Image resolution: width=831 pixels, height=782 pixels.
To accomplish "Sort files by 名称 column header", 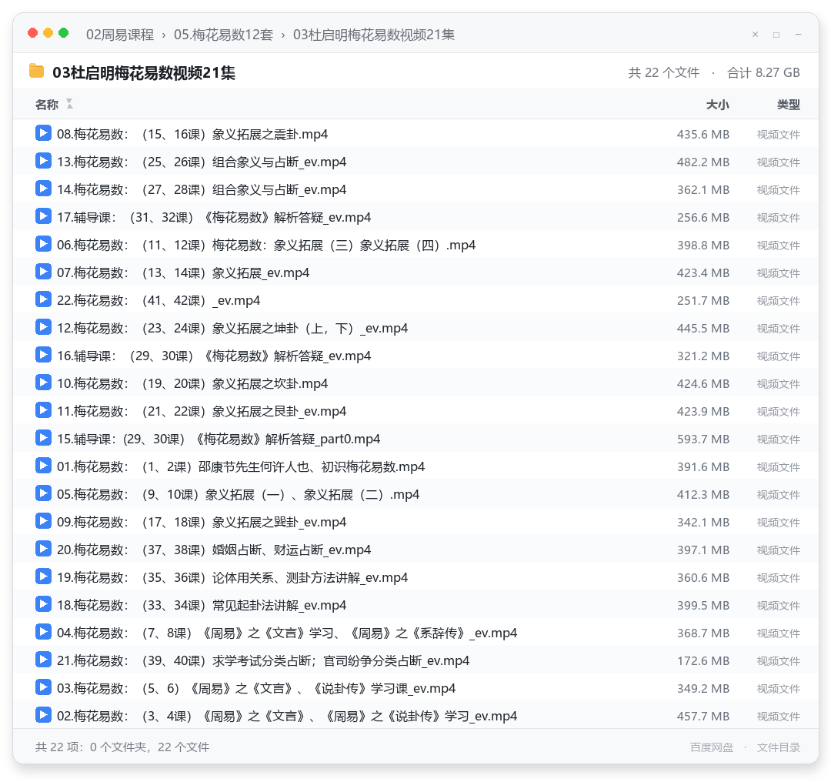I will click(47, 105).
